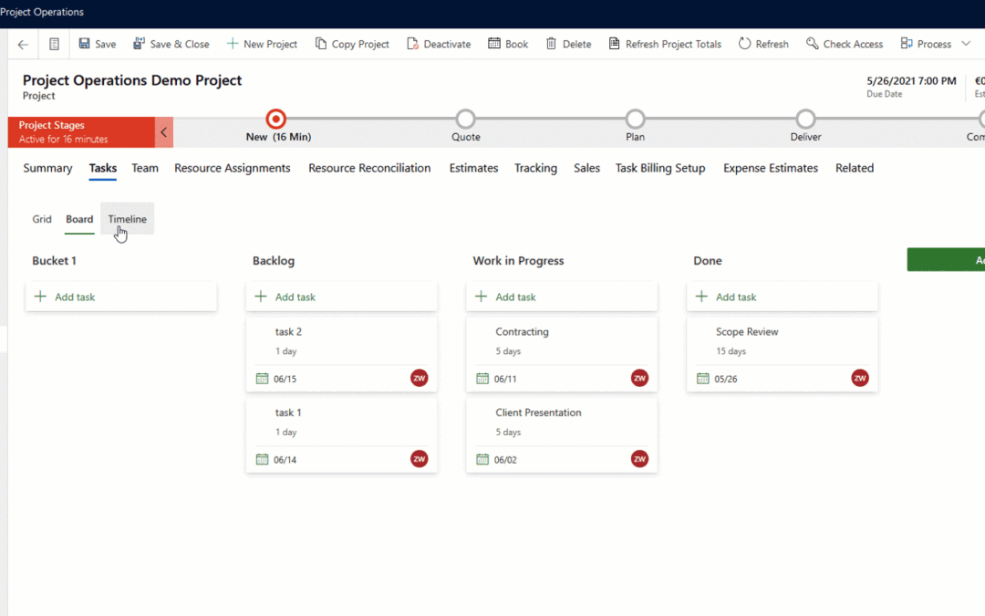
Task: Add task in the Done bucket
Action: tap(783, 297)
